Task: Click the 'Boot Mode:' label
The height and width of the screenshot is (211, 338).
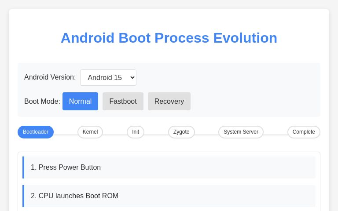Action: [42, 101]
